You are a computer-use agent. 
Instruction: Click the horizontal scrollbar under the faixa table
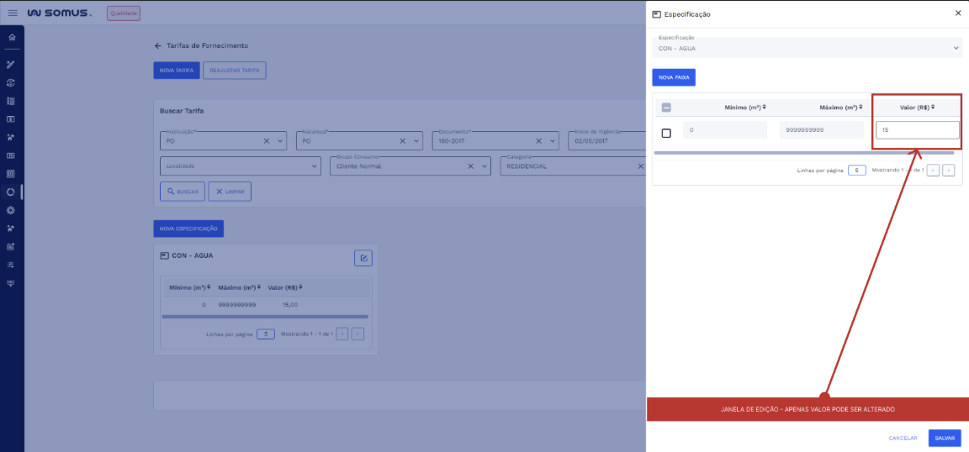click(x=803, y=153)
